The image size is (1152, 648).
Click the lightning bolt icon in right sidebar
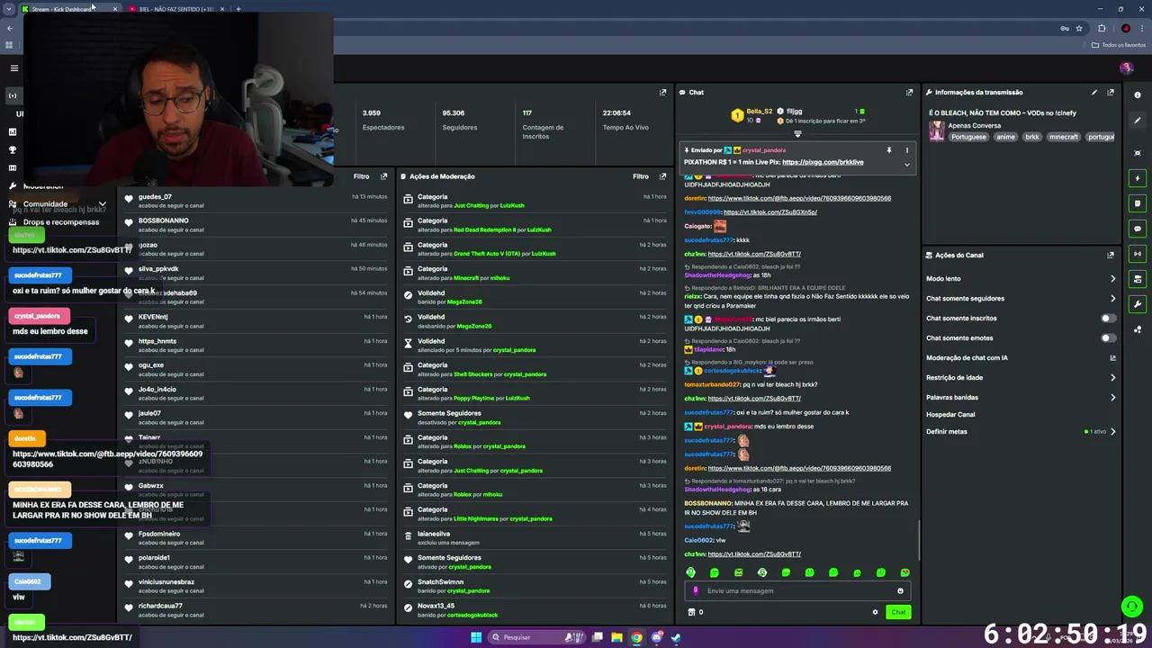[1138, 178]
